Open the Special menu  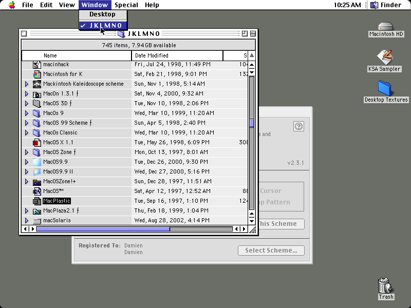[x=126, y=5]
